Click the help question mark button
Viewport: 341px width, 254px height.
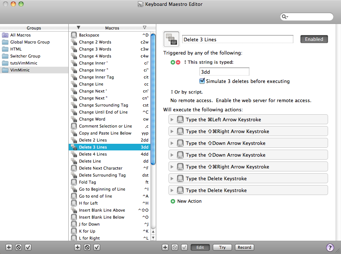(x=330, y=247)
